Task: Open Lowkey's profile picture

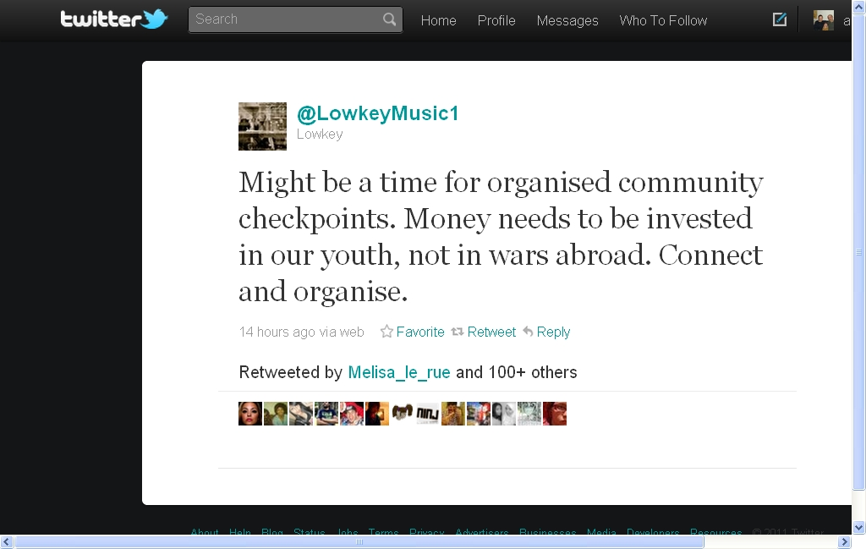Action: (x=262, y=127)
